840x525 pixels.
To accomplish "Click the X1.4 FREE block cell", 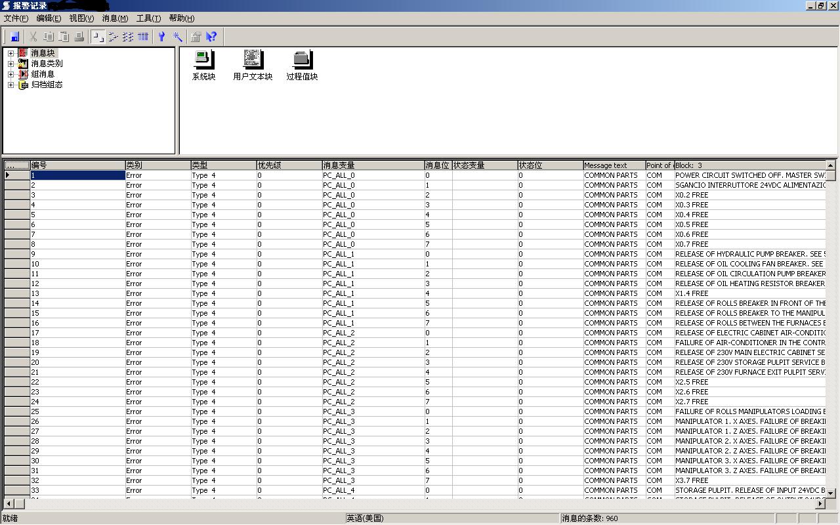I will pos(749,293).
